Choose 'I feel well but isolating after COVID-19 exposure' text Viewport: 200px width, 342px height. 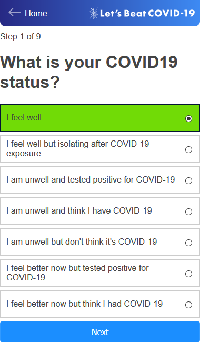[78, 148]
